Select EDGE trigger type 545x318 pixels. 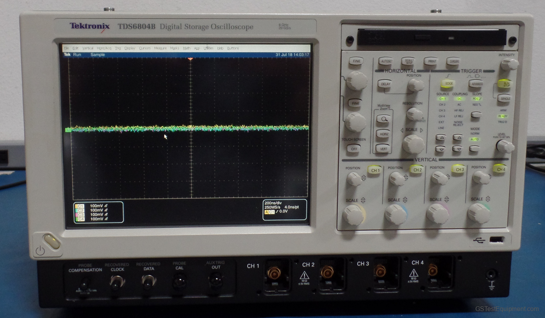(448, 83)
